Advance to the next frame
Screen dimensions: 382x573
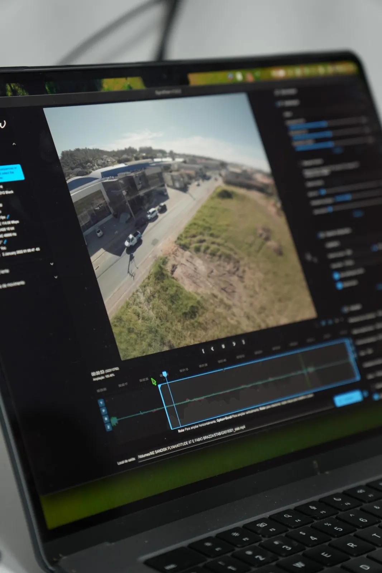click(234, 344)
